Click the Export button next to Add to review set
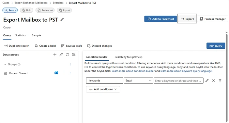The width and height of the screenshot is (229, 123). (187, 19)
